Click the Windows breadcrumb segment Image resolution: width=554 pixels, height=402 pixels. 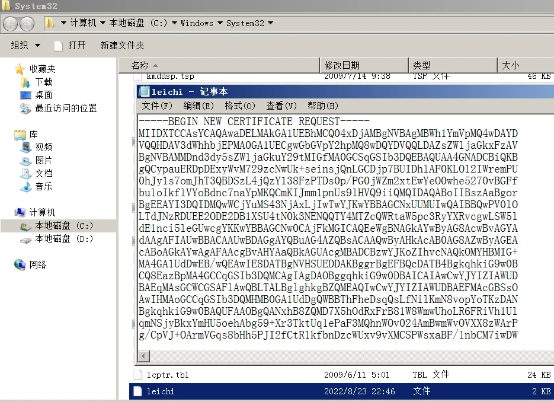197,23
